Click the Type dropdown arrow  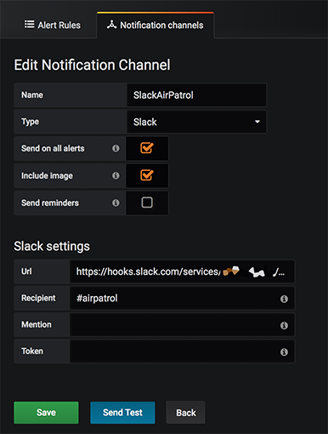[257, 122]
